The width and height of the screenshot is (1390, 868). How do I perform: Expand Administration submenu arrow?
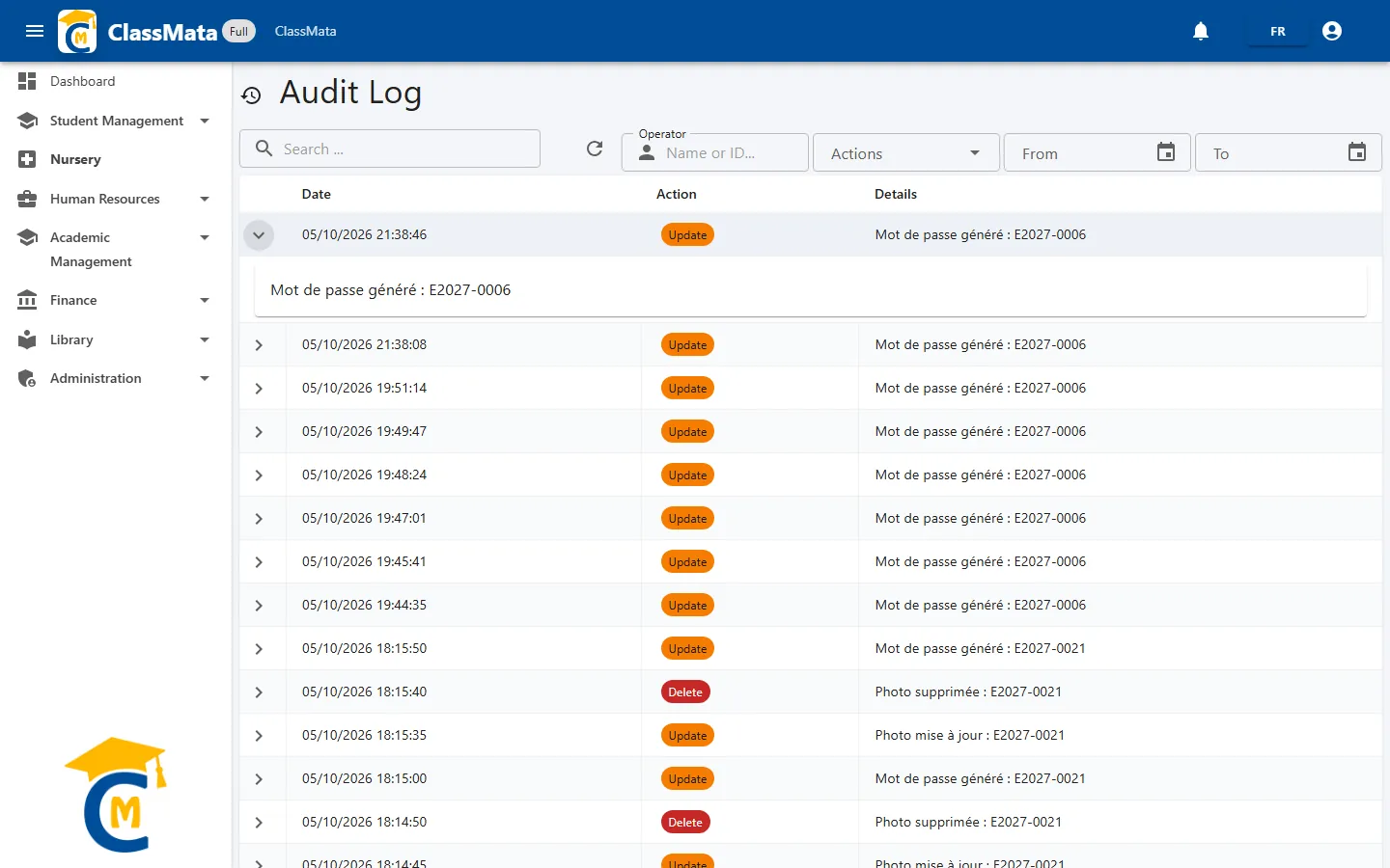pos(205,378)
